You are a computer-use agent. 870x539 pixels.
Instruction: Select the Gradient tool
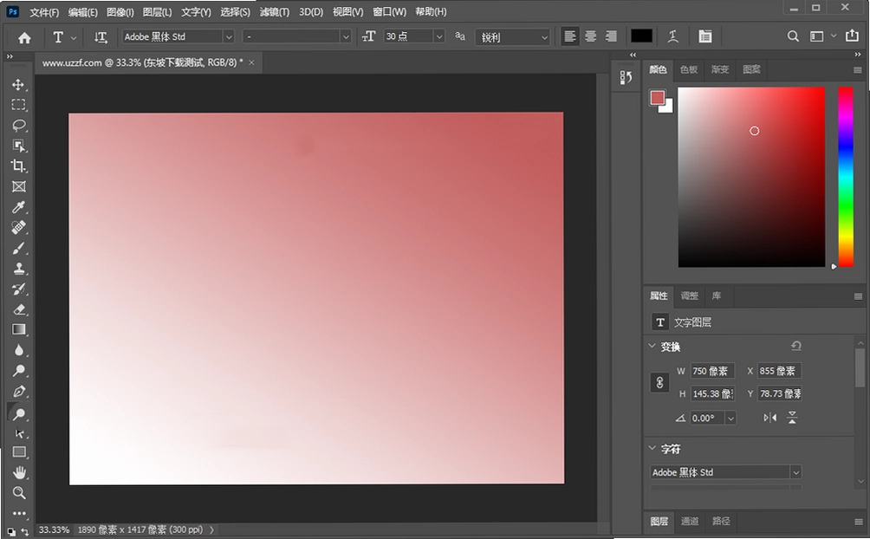(x=18, y=330)
